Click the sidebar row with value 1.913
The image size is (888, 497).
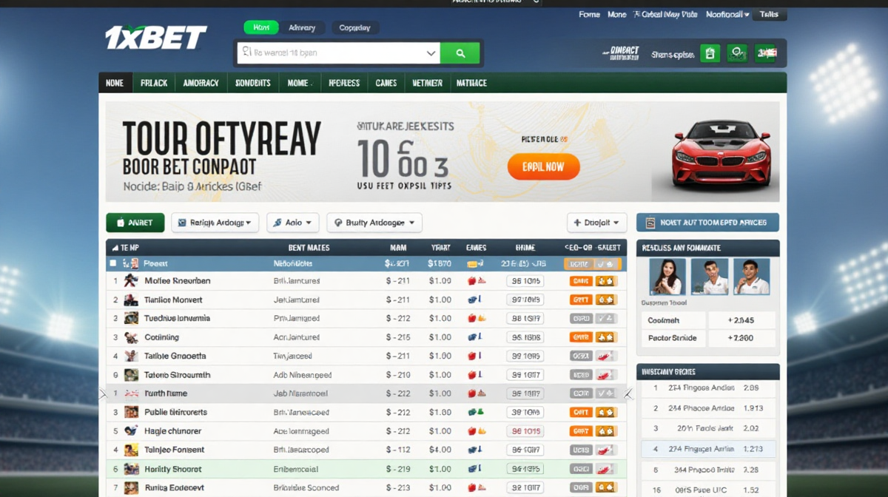point(708,408)
